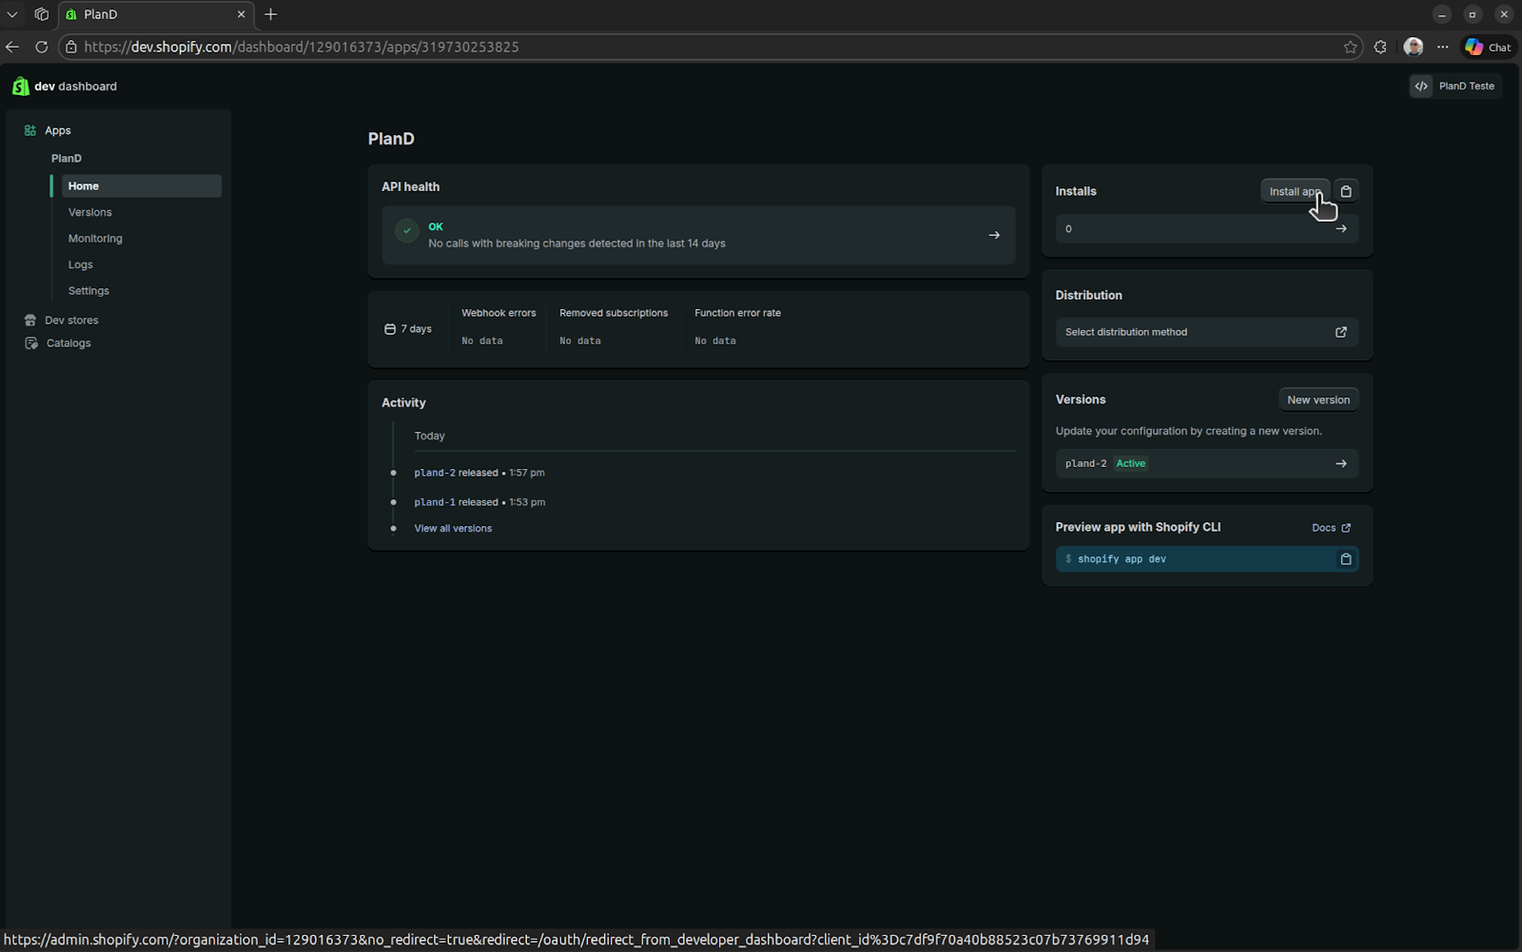Click the Removed subscriptions metric label
This screenshot has height=952, width=1522.
(x=614, y=313)
